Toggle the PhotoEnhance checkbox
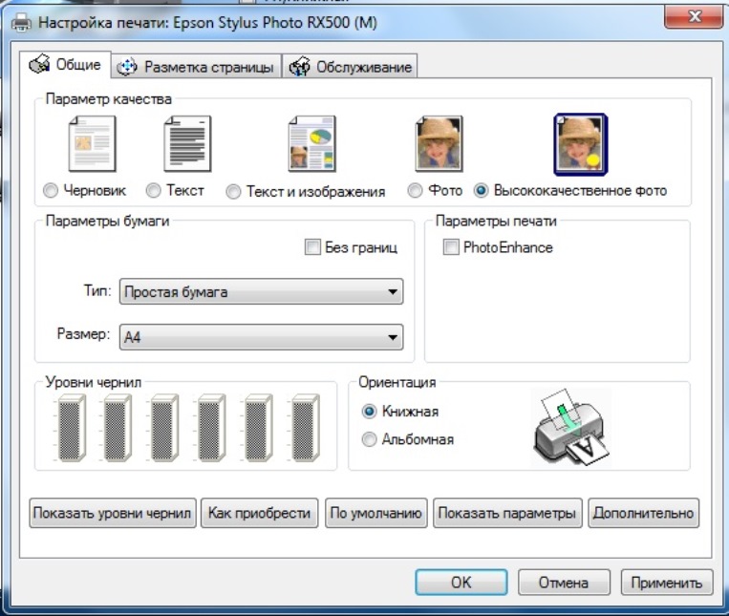The width and height of the screenshot is (729, 616). (451, 247)
